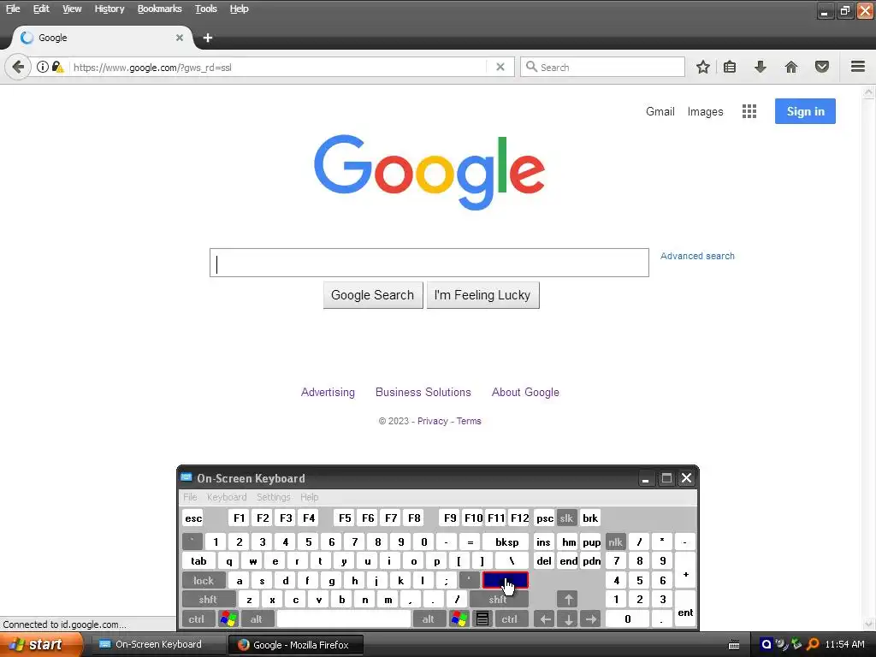This screenshot has height=657, width=876.
Task: Toggle the right alt key on keyboard
Action: pyautogui.click(x=429, y=619)
